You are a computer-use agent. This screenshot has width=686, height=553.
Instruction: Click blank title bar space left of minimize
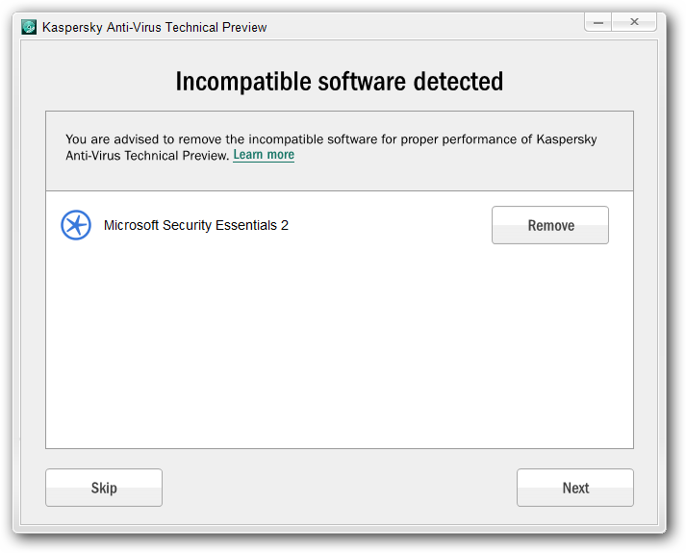coord(424,26)
